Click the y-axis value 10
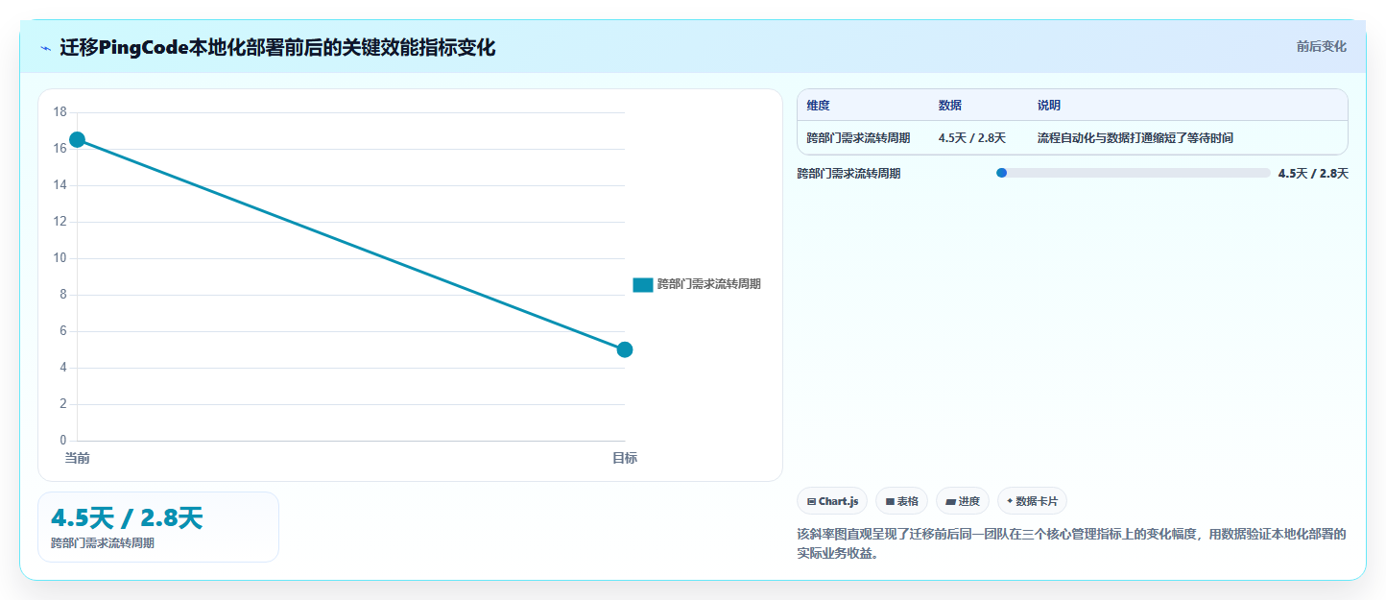 60,258
